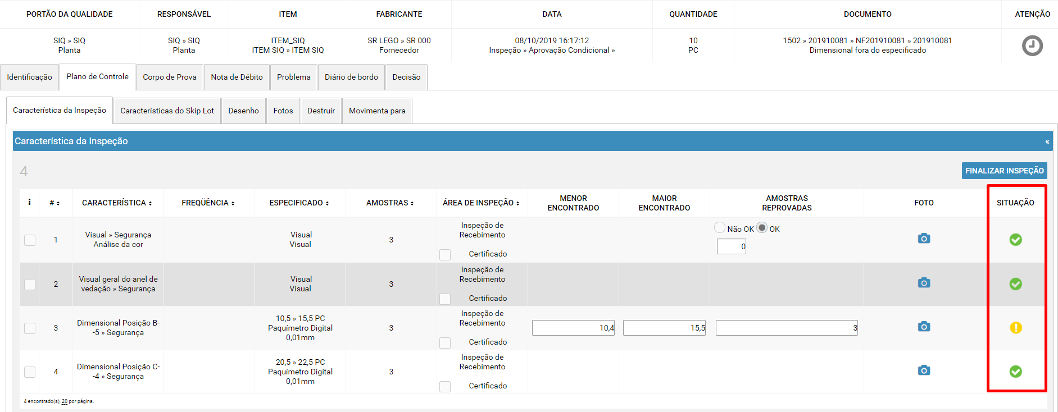Viewport: 1058px width, 412px height.
Task: Switch to the Identificação tab
Action: point(29,77)
